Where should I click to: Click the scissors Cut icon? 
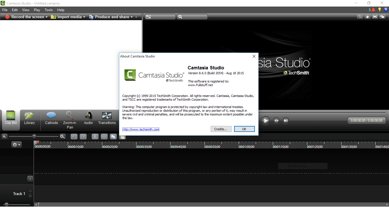[95, 136]
